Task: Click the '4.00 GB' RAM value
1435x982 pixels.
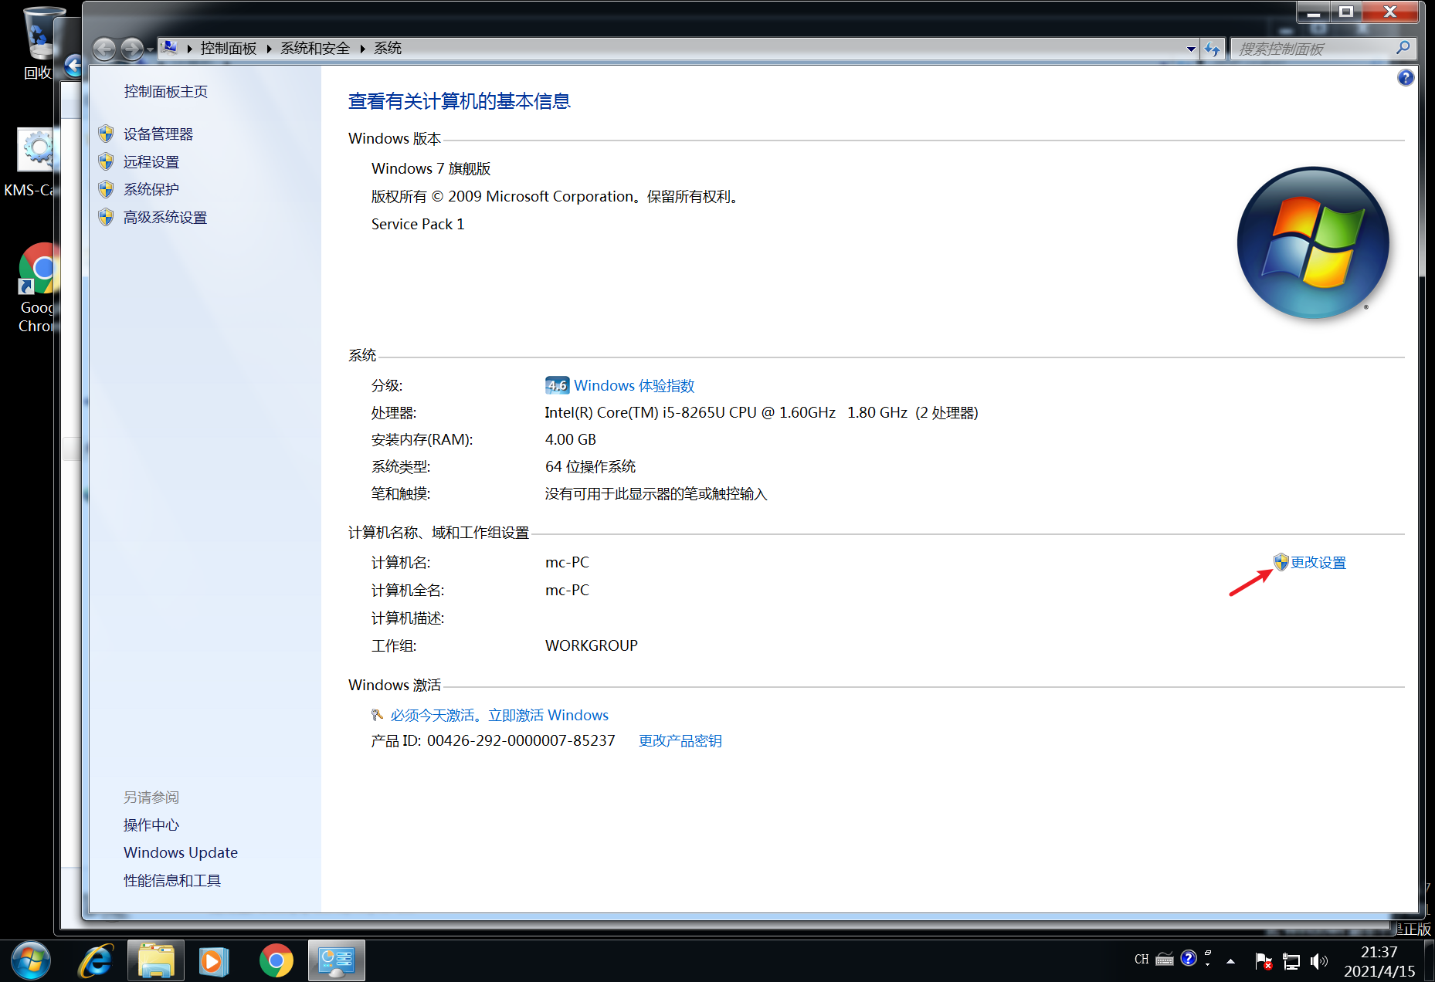Action: click(x=571, y=439)
